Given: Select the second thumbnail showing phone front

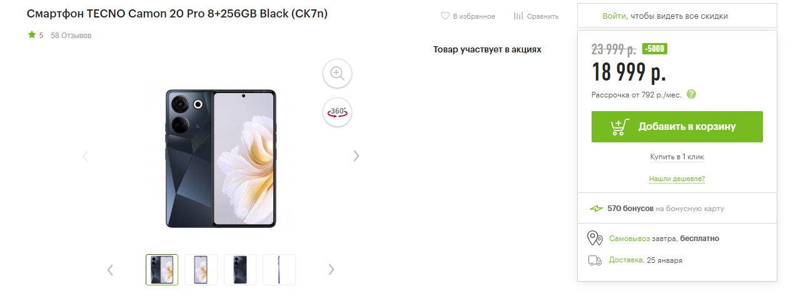Looking at the screenshot, I should click(x=201, y=270).
